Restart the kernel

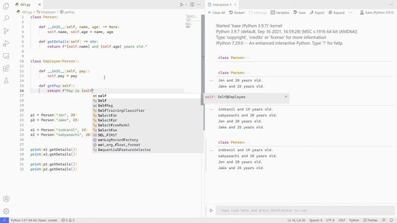coord(237,12)
